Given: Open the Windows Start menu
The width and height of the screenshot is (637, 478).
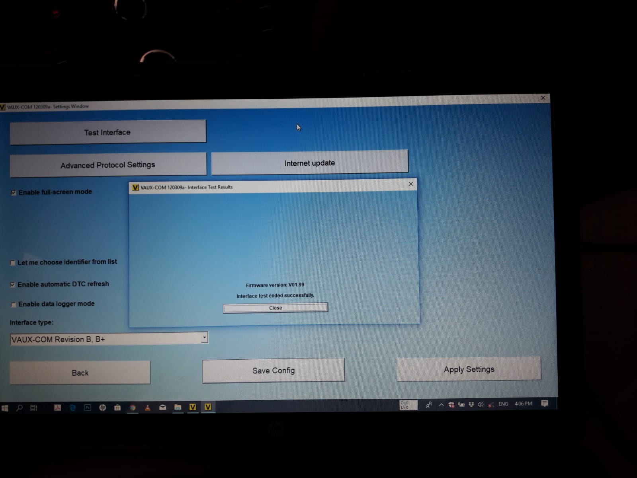Looking at the screenshot, I should click(x=5, y=408).
